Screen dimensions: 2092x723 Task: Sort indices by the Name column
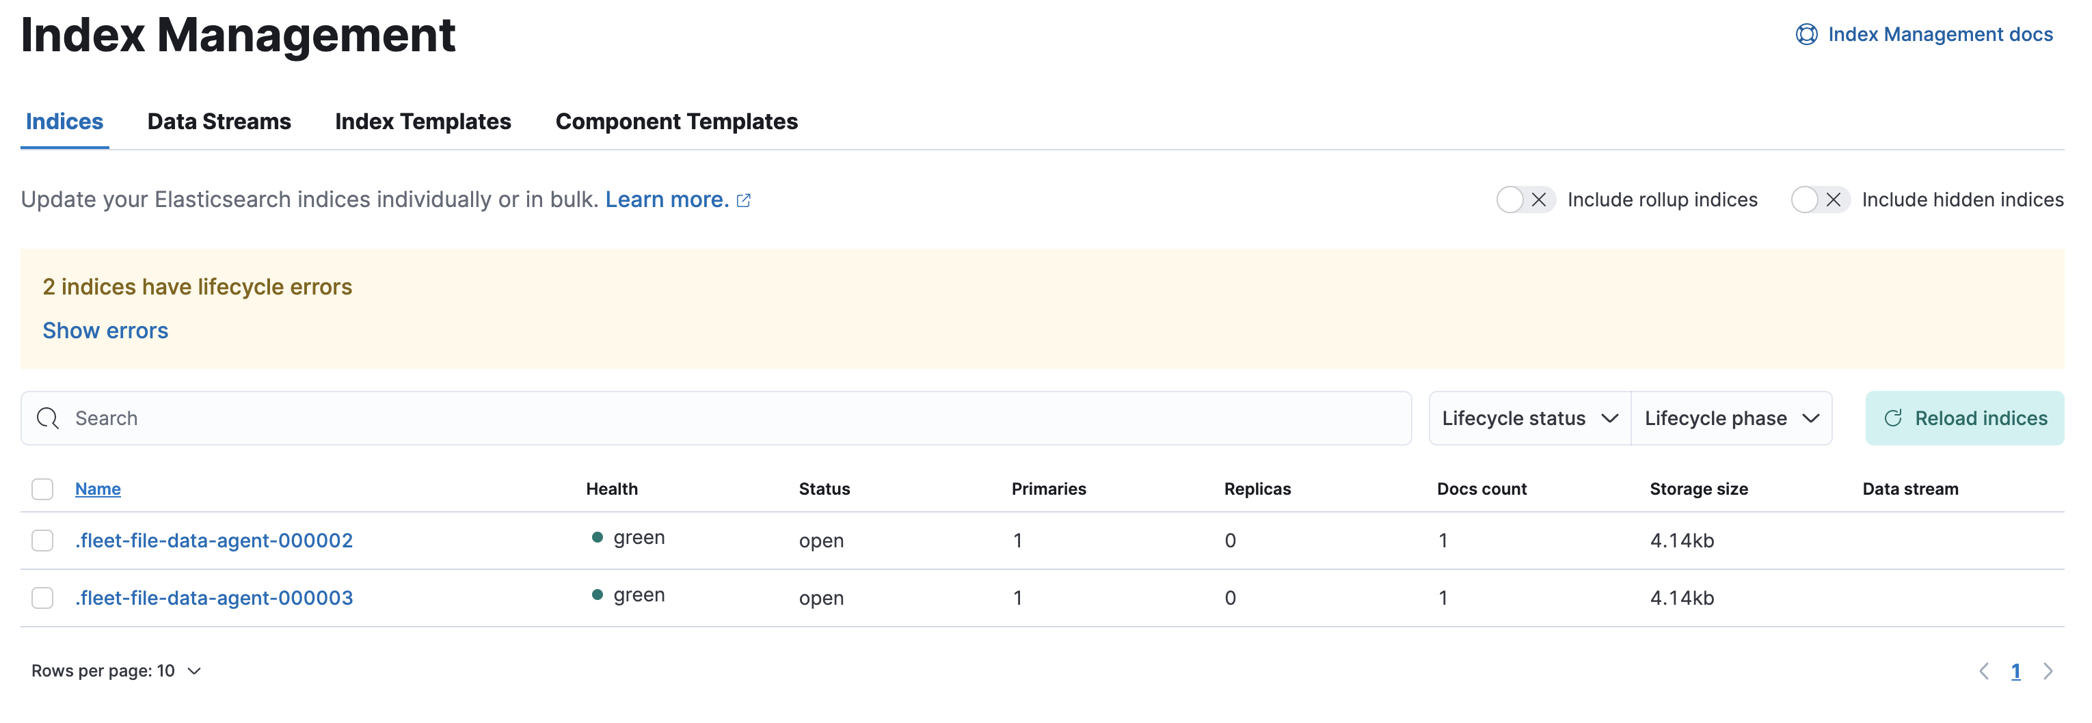tap(98, 489)
